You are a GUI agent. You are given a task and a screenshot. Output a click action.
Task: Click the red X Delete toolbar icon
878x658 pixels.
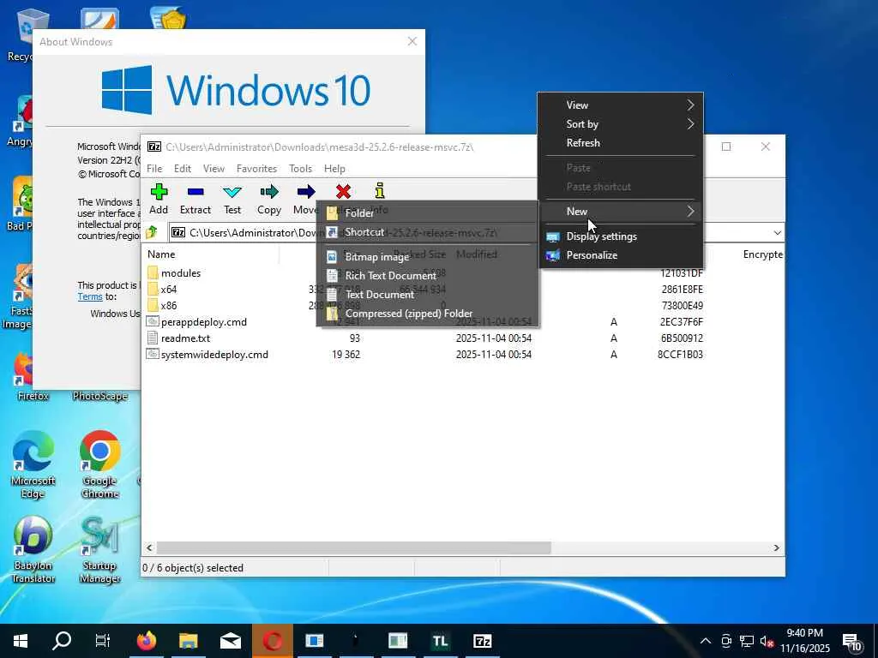pos(343,192)
